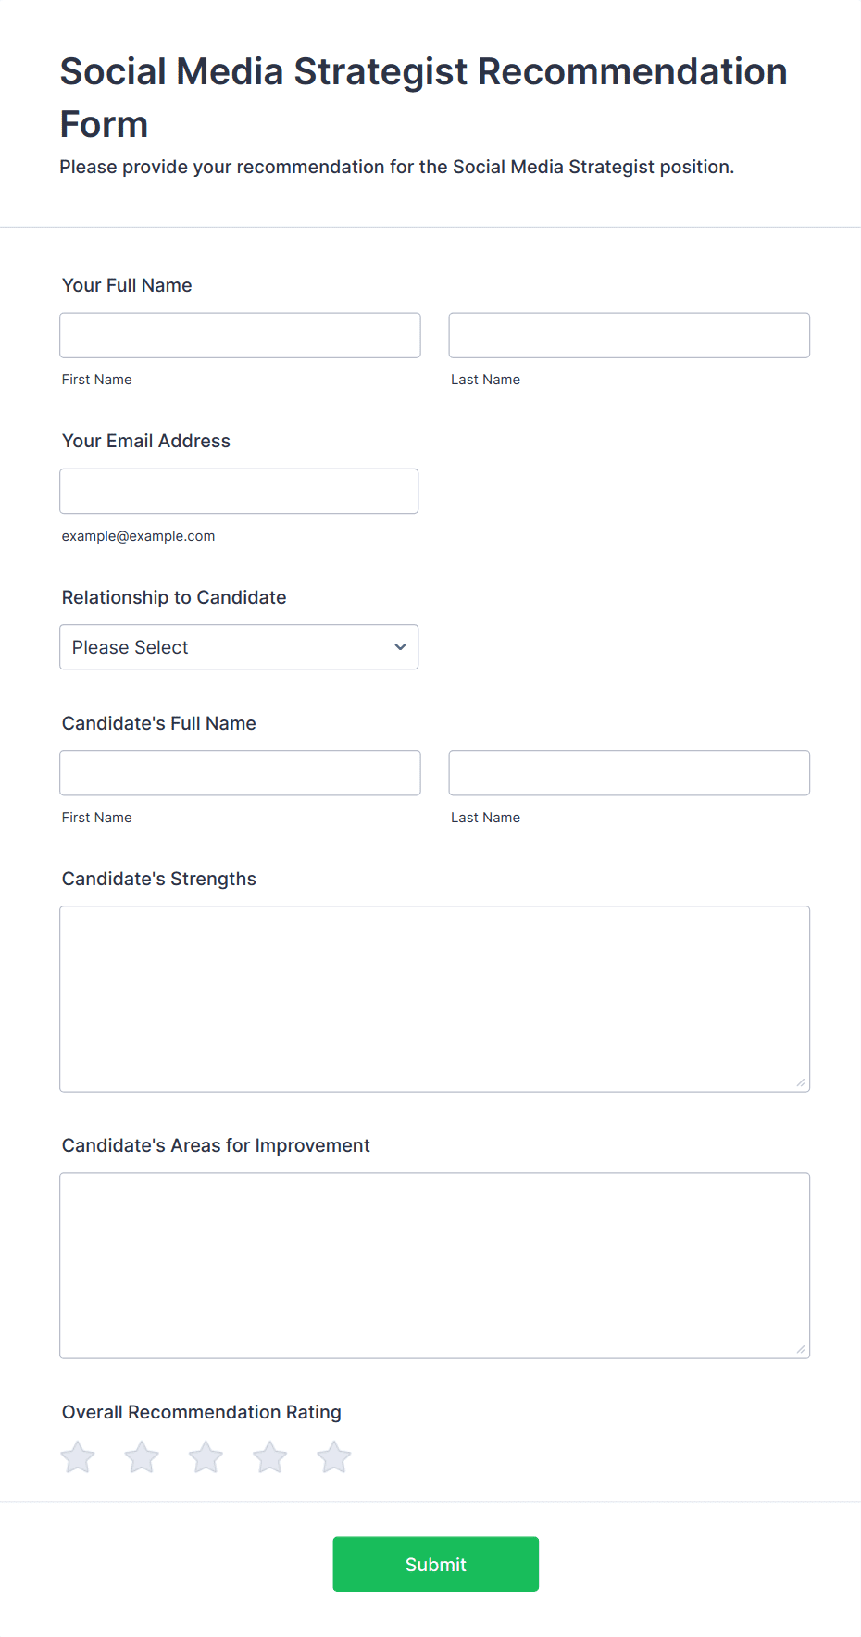Select the second rating star
The height and width of the screenshot is (1637, 861).
tap(142, 1457)
